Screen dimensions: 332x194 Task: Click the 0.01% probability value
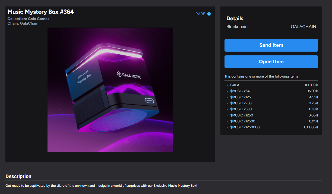(x=314, y=121)
